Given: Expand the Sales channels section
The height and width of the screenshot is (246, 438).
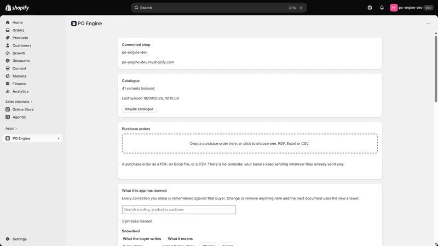Looking at the screenshot, I should 19,102.
